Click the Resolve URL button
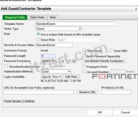The width and height of the screenshot is (138, 117). pyautogui.click(x=88, y=92)
